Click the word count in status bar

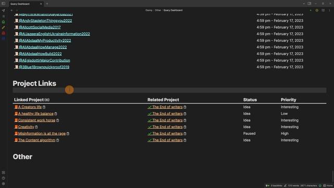tap(293, 186)
